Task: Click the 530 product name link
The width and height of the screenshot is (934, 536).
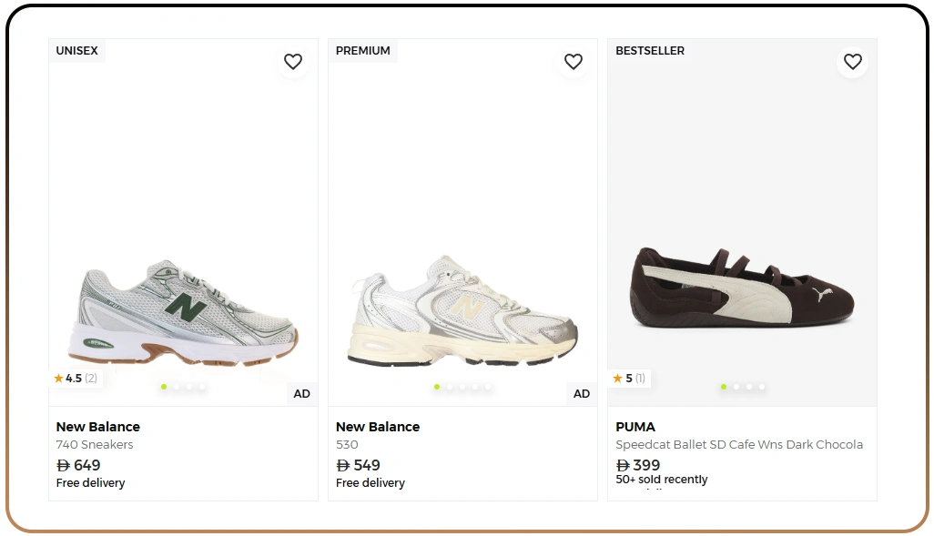Action: click(347, 445)
